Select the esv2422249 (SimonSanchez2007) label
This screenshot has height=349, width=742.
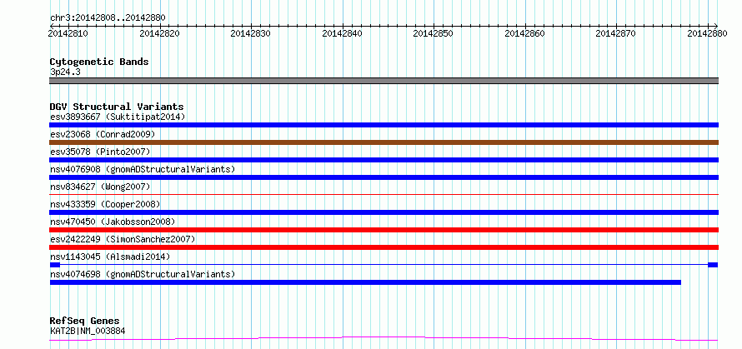(x=123, y=239)
